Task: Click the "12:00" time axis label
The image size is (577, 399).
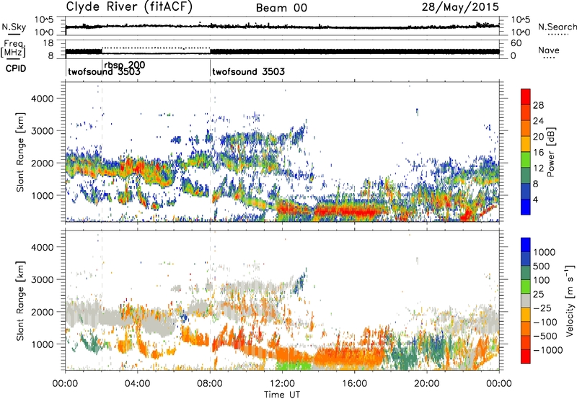Action: pos(282,384)
